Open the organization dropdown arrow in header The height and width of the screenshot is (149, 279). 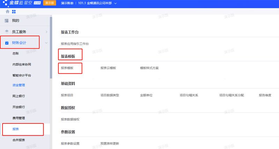click(115, 3)
